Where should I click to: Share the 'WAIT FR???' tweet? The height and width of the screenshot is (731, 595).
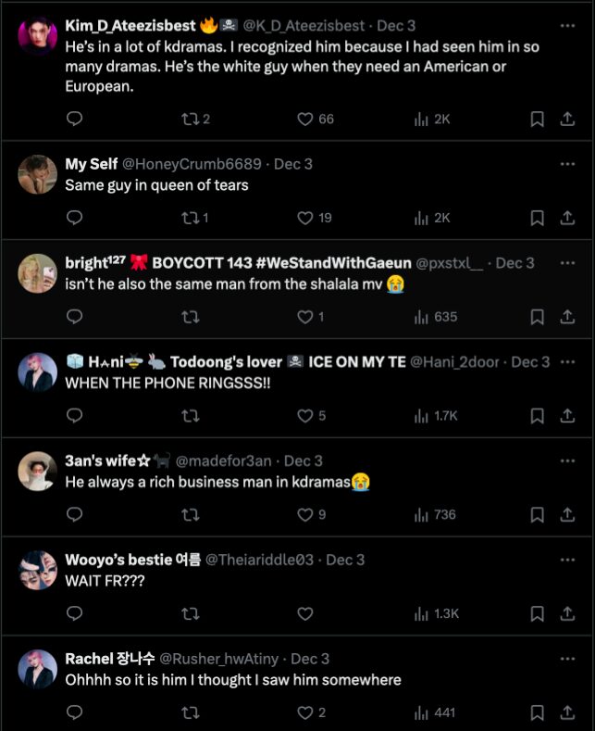[567, 613]
